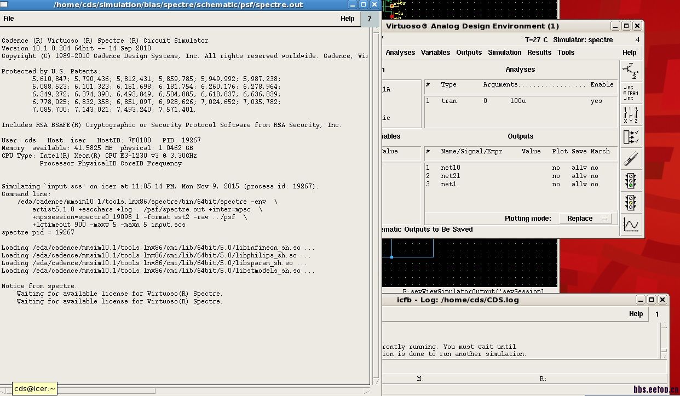Screen dimensions: 680x396
Task: Click the Choose Design transistor icon
Action: (x=631, y=71)
